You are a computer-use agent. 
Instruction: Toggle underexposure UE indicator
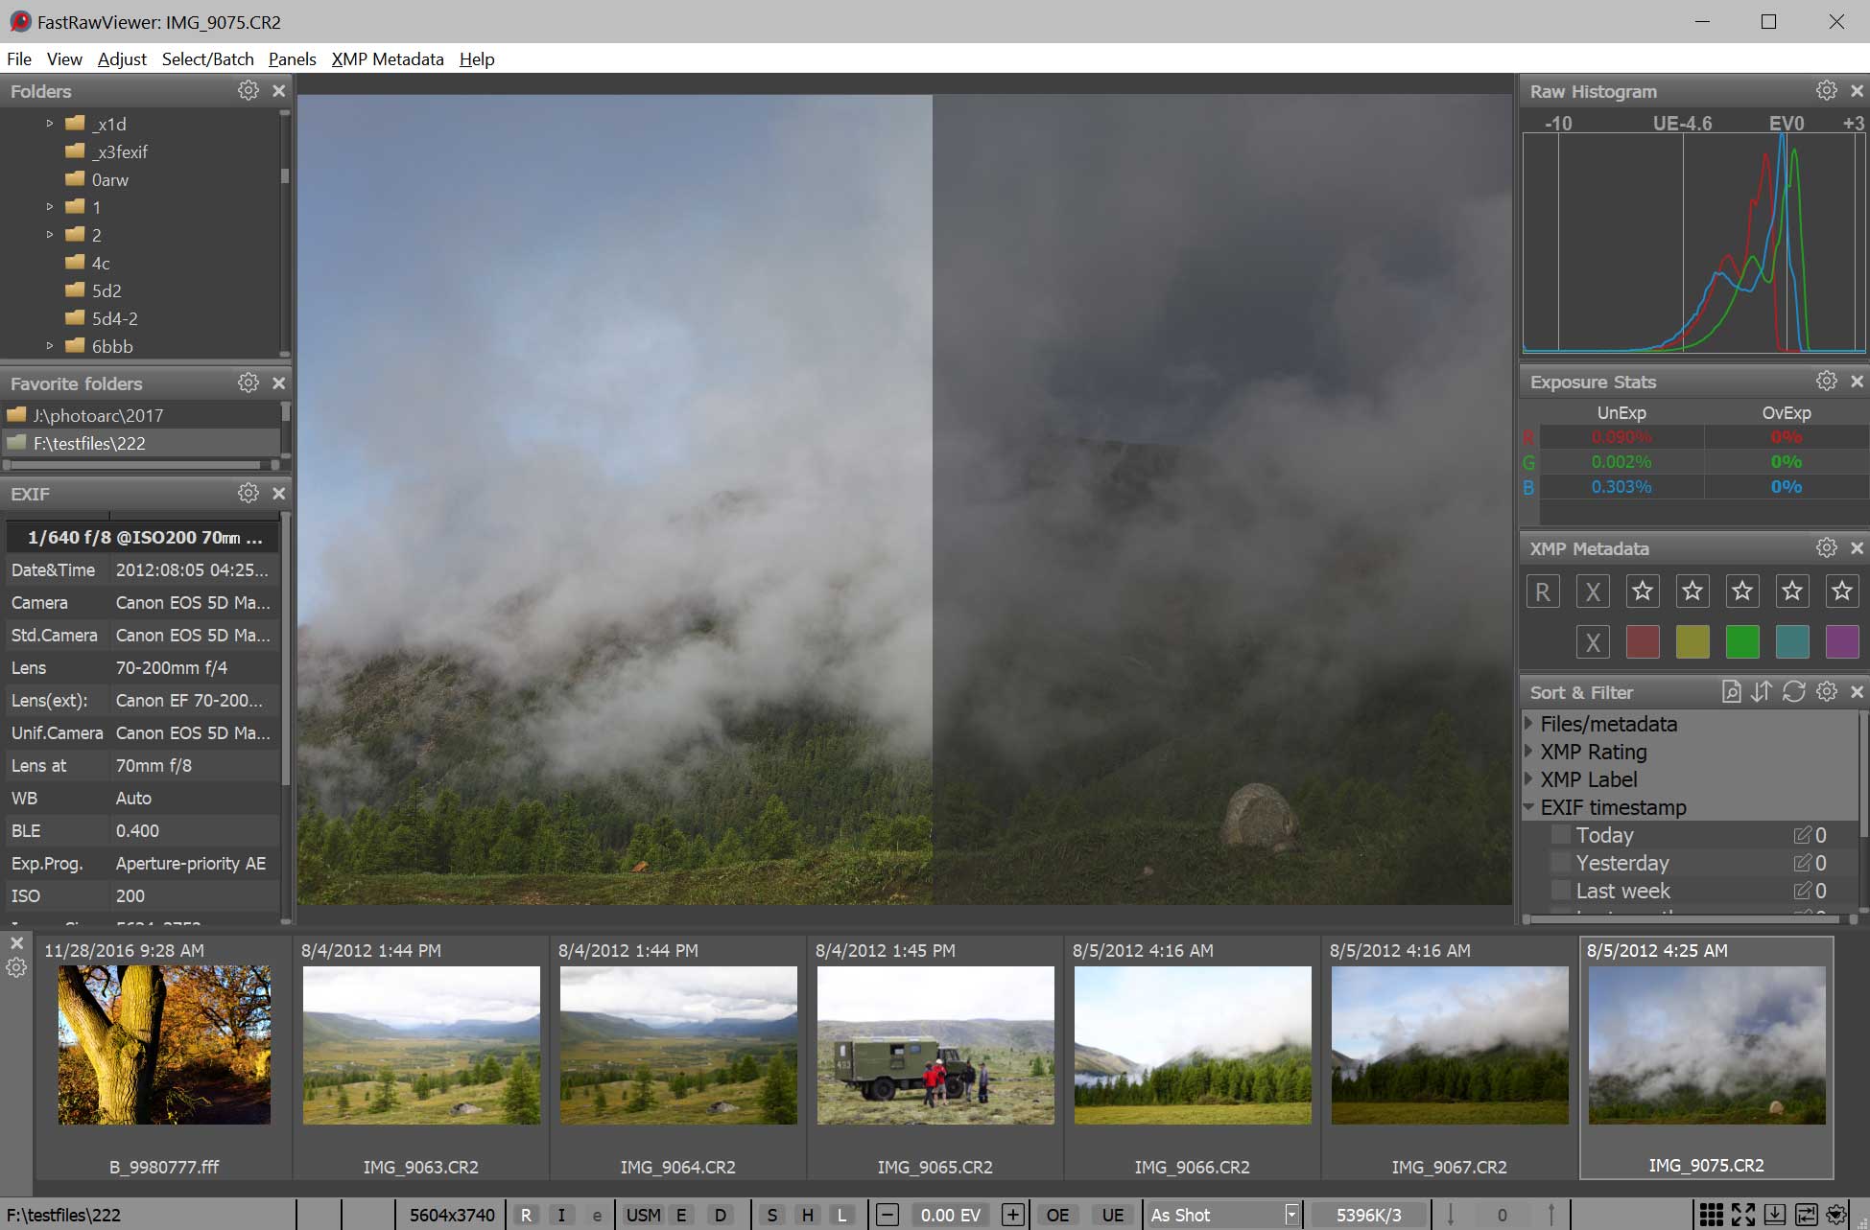(x=1112, y=1215)
